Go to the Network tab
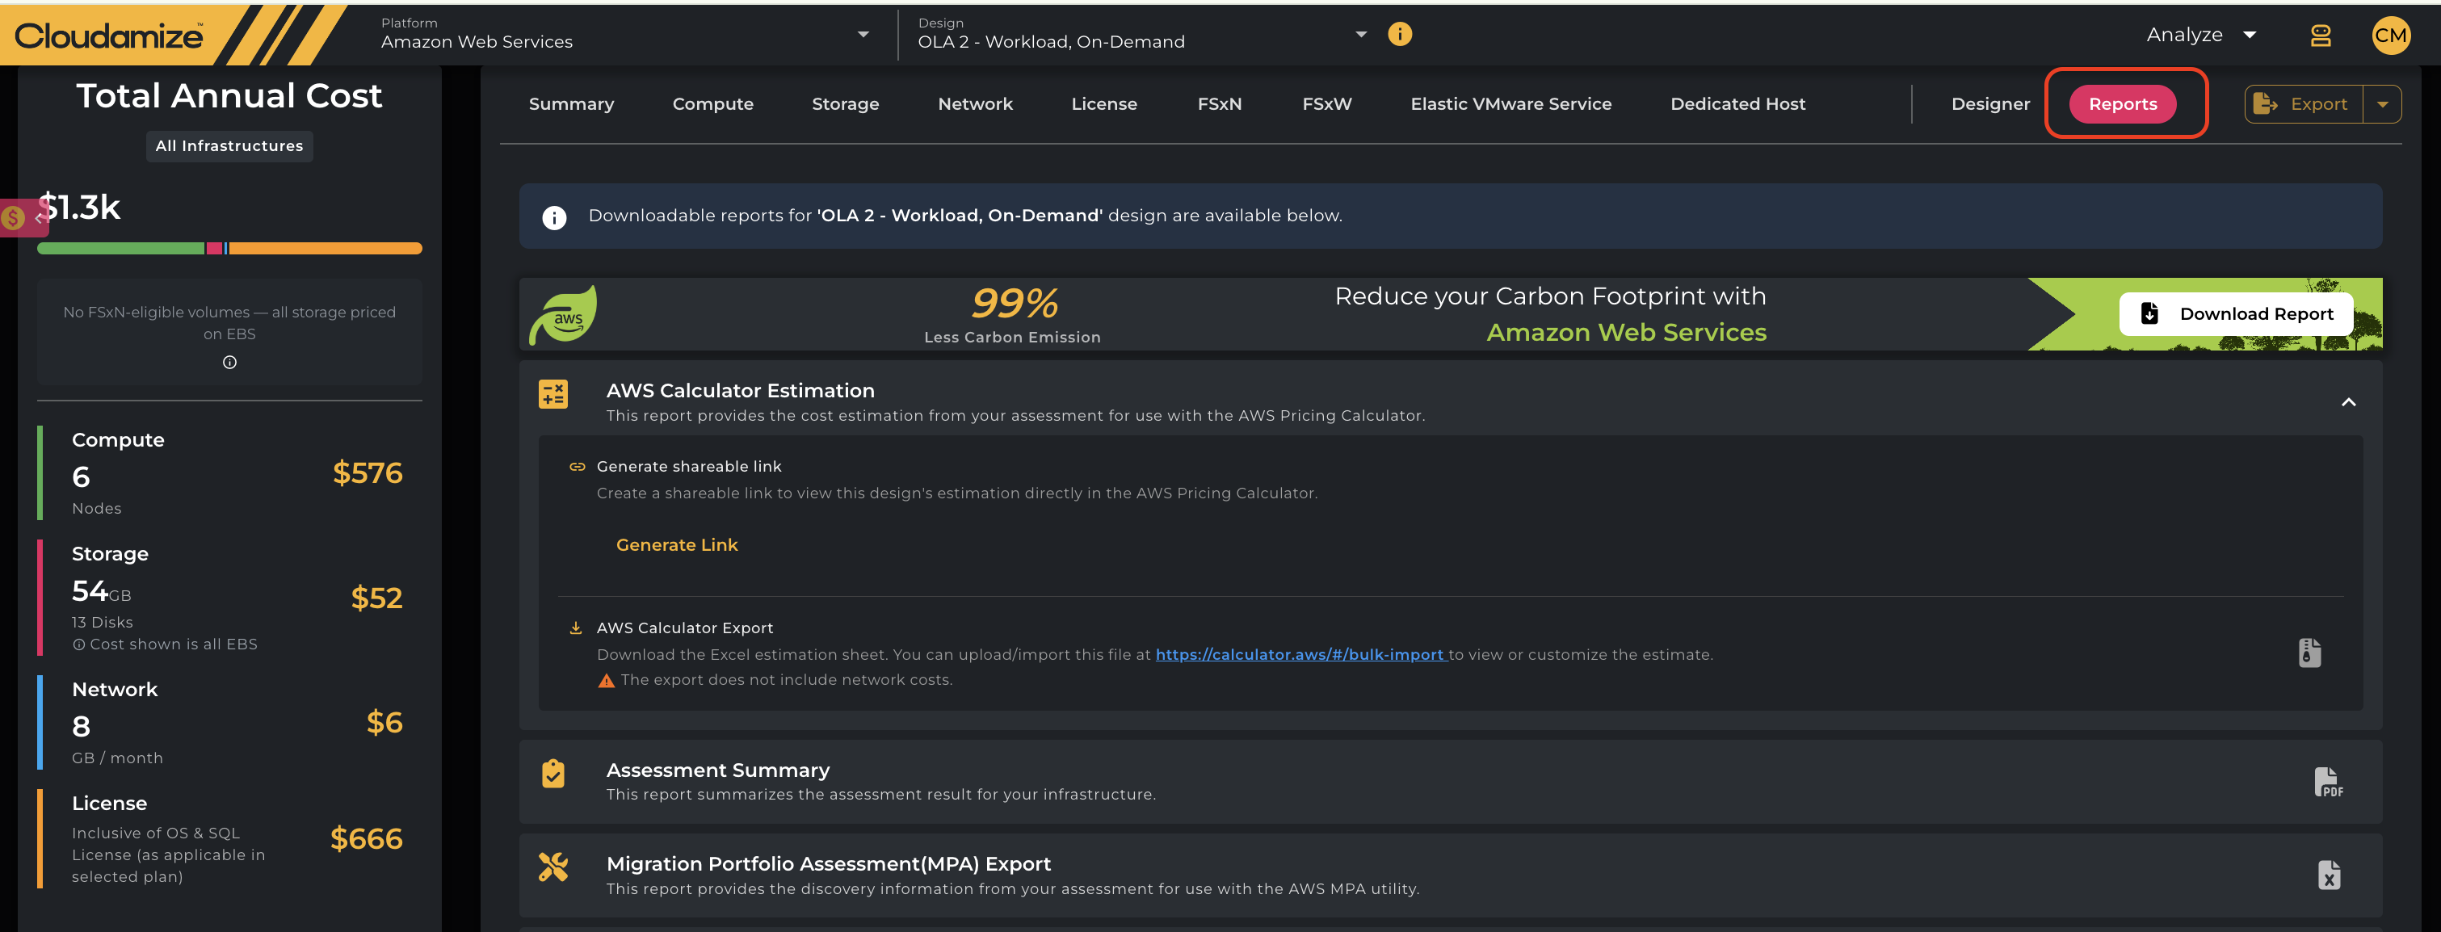This screenshot has height=932, width=2441. (x=975, y=104)
